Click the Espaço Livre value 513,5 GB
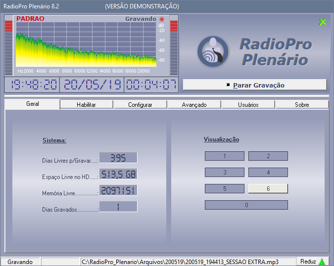334x266 pixels. point(118,174)
